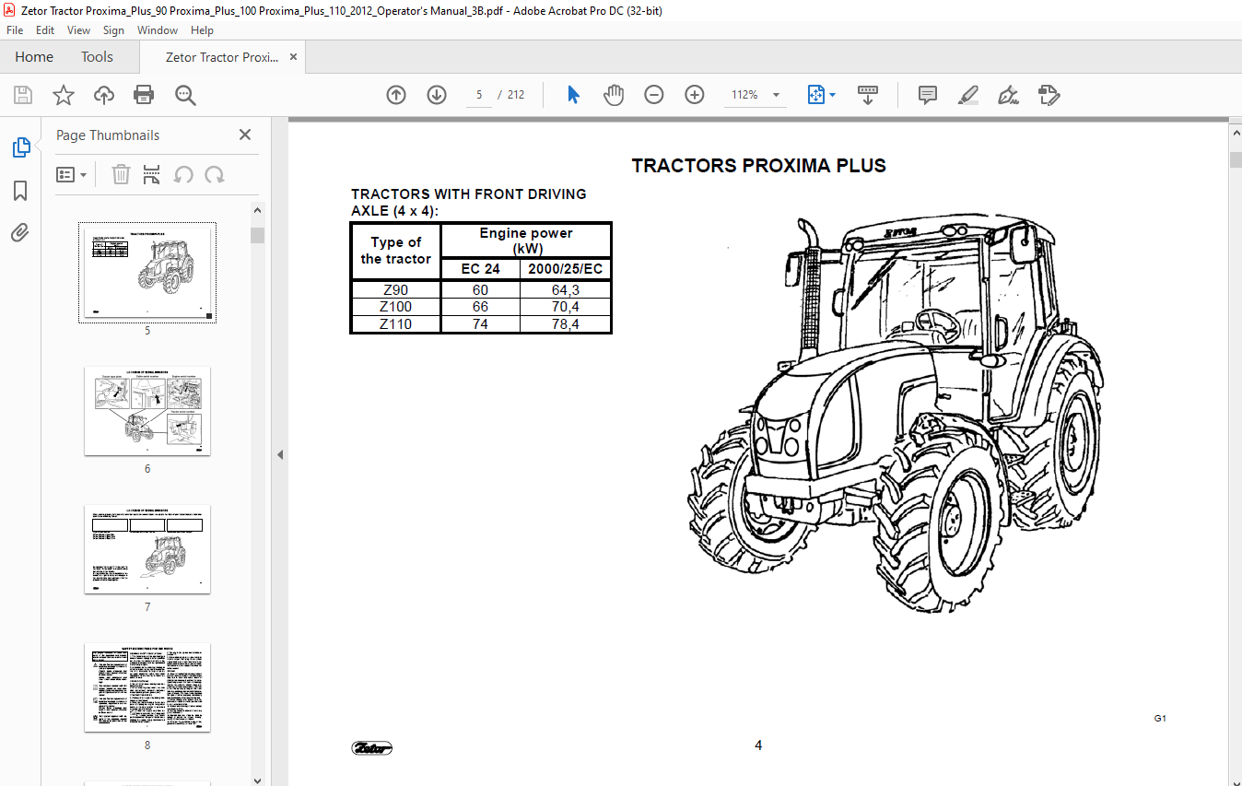Click the Save file icon
Screen dimensions: 1242x786
23,95
